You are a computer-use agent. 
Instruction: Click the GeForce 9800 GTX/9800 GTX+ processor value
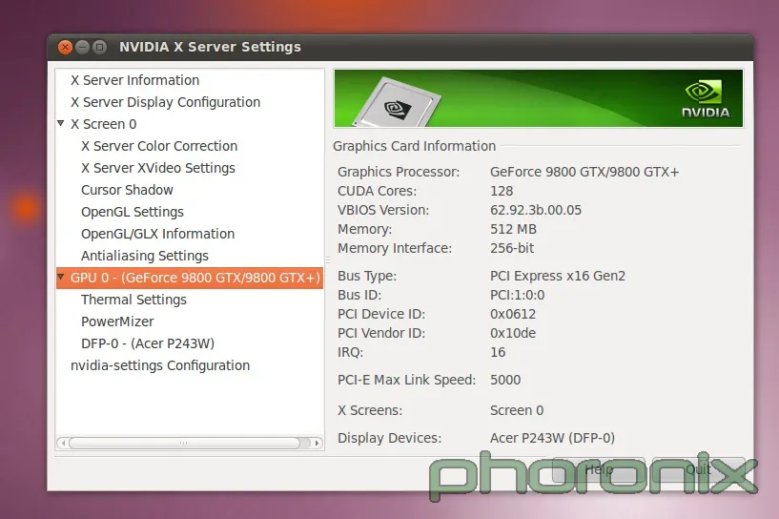pyautogui.click(x=584, y=172)
